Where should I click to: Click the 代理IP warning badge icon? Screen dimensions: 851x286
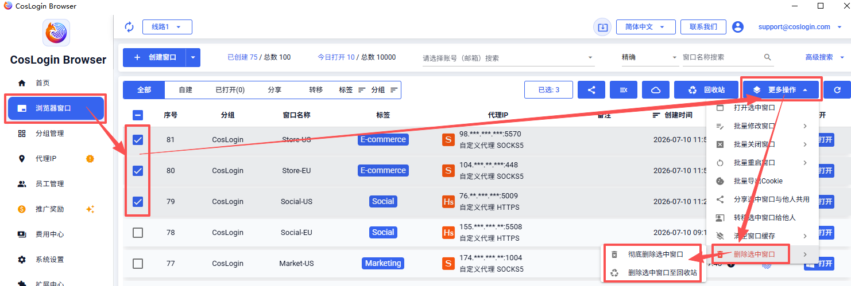point(90,159)
